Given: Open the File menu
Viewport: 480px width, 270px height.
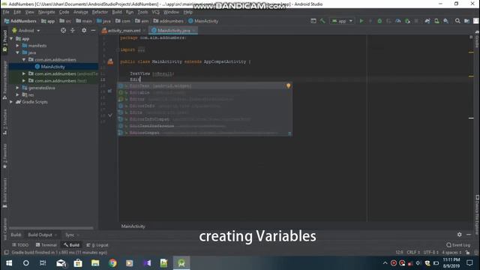Looking at the screenshot, I should (6, 12).
